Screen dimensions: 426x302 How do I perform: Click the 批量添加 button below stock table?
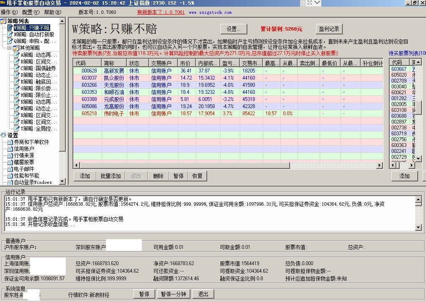(x=110, y=176)
